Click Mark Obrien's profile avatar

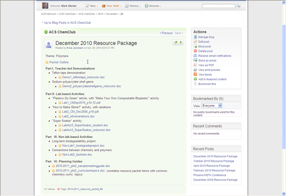click(45, 6)
